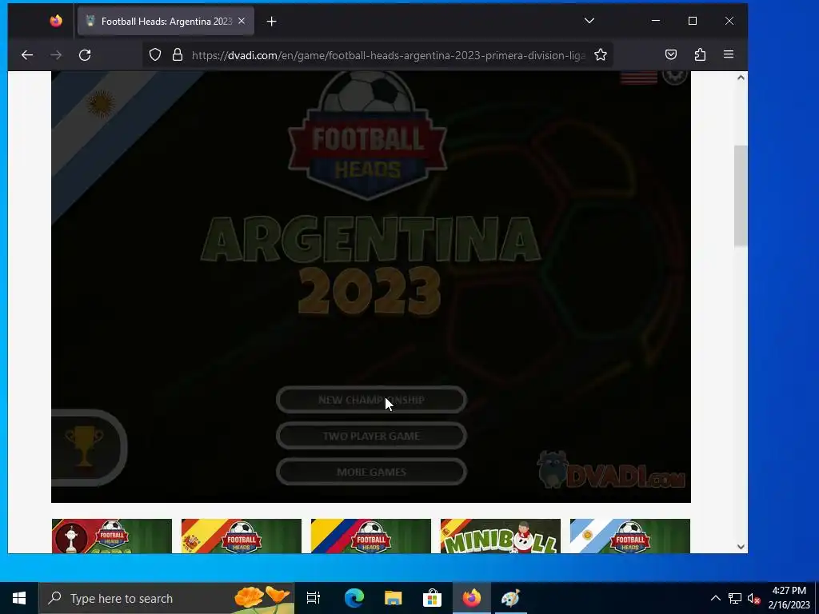
Task: Click the taskbar search box
Action: 166,598
